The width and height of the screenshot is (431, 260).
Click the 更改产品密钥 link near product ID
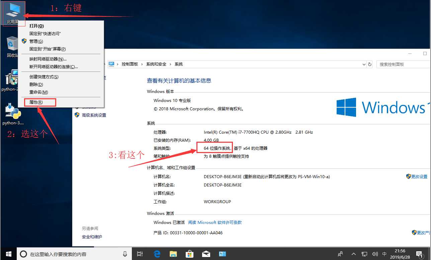(x=424, y=233)
